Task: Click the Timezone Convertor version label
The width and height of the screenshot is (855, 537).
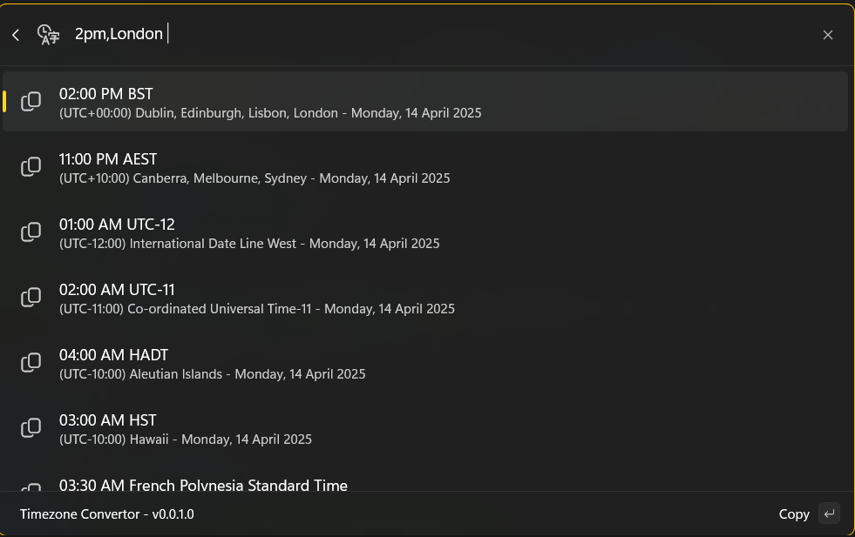Action: click(x=107, y=514)
